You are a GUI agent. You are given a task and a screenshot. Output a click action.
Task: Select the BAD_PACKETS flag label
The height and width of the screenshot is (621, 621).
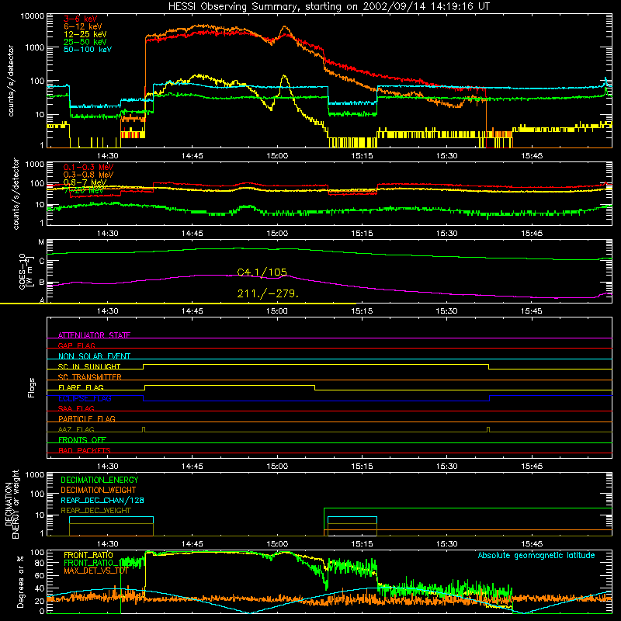pyautogui.click(x=85, y=450)
